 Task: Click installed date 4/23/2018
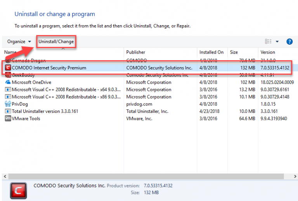209,111
